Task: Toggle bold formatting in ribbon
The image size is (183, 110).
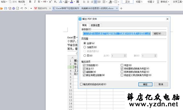Action: [30, 2]
